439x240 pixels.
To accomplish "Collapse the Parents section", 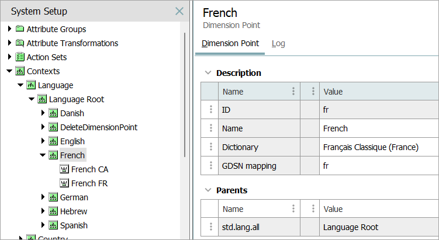I will (207, 190).
